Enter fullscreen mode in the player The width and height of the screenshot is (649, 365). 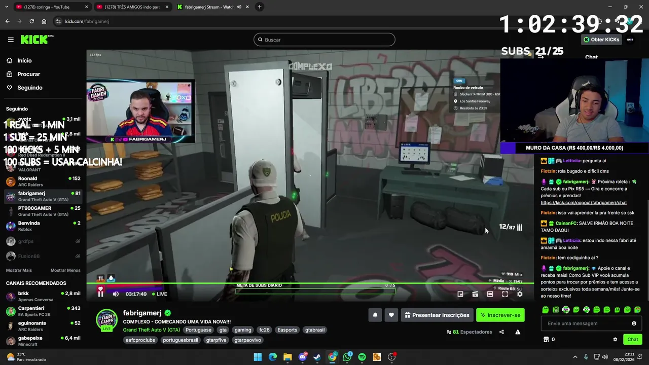(505, 294)
